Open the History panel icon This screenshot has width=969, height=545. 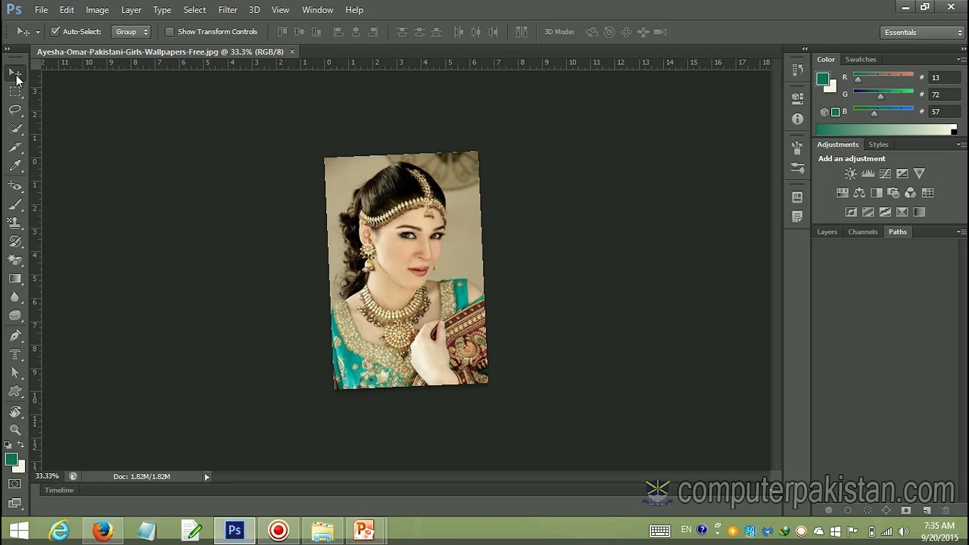coord(797,70)
